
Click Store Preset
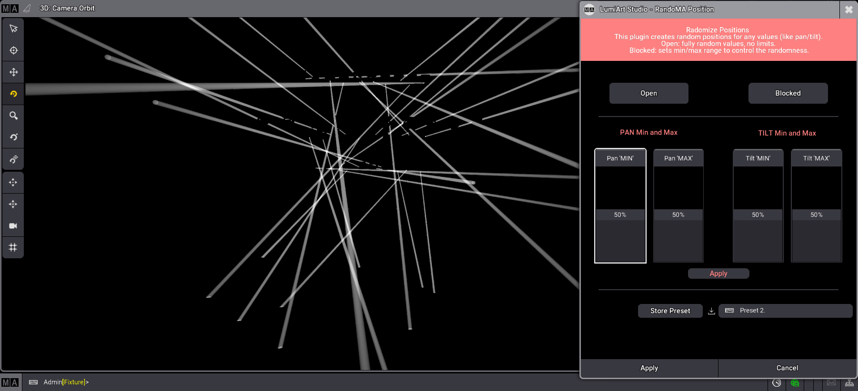coord(670,311)
